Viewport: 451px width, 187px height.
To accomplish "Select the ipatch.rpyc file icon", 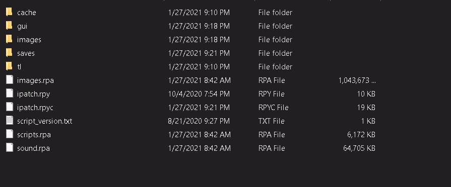I will [x=10, y=107].
